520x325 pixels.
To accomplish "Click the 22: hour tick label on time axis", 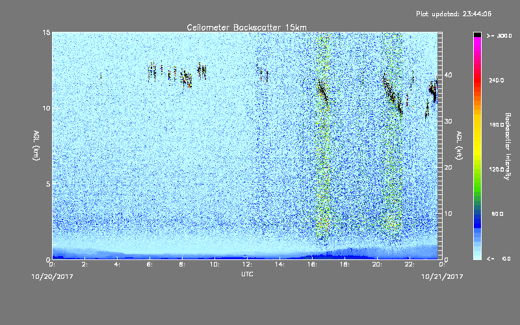I will [409, 265].
